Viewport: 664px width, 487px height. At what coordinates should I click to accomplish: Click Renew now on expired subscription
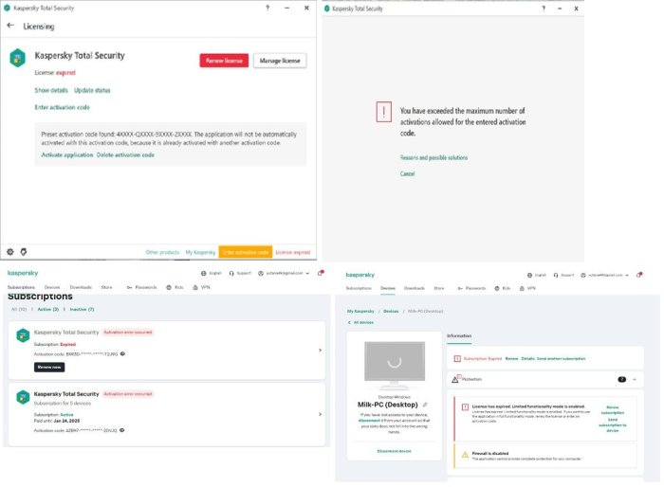49,367
